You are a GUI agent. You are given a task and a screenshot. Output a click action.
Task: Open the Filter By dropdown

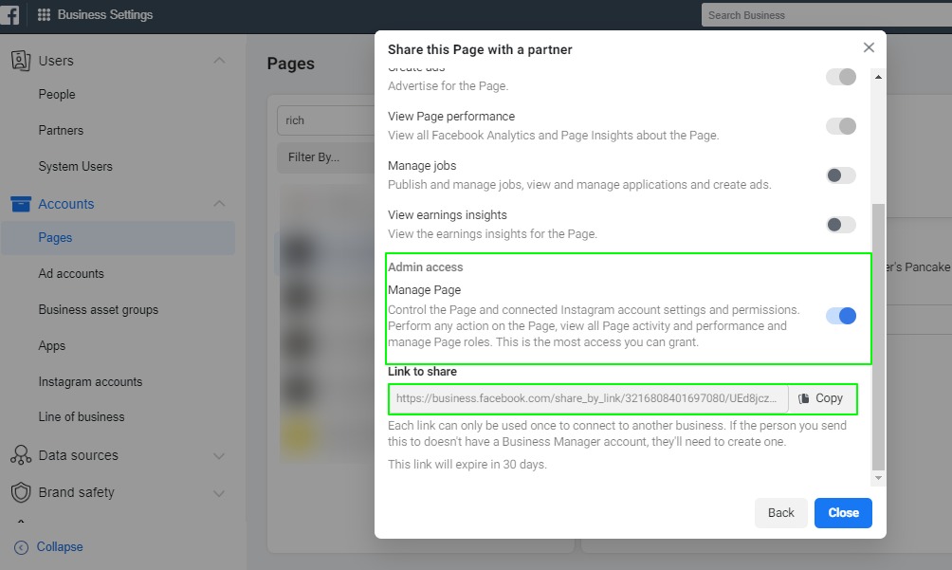(325, 157)
